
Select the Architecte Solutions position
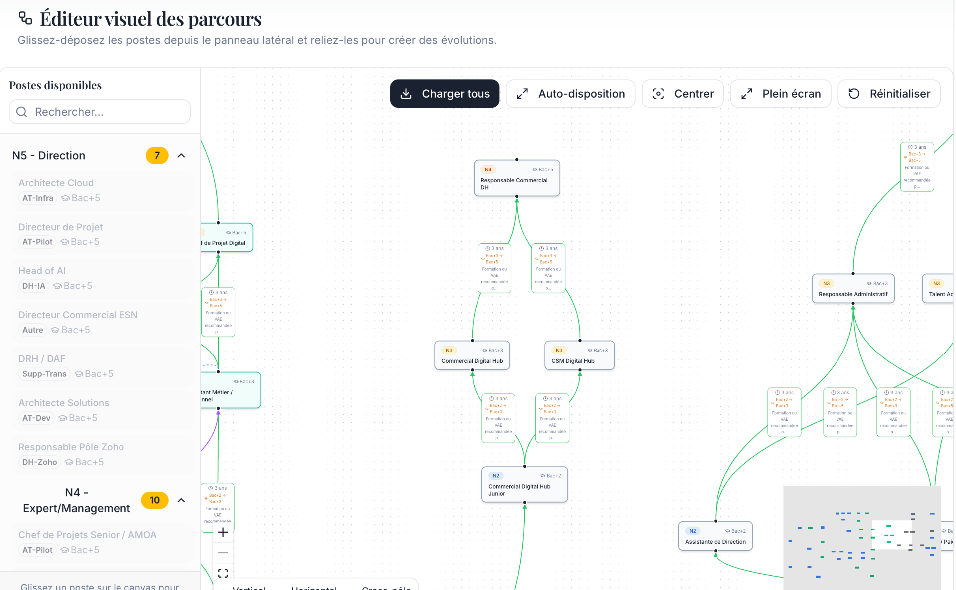tap(104, 411)
